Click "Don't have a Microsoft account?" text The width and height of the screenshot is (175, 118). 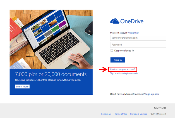(127, 94)
